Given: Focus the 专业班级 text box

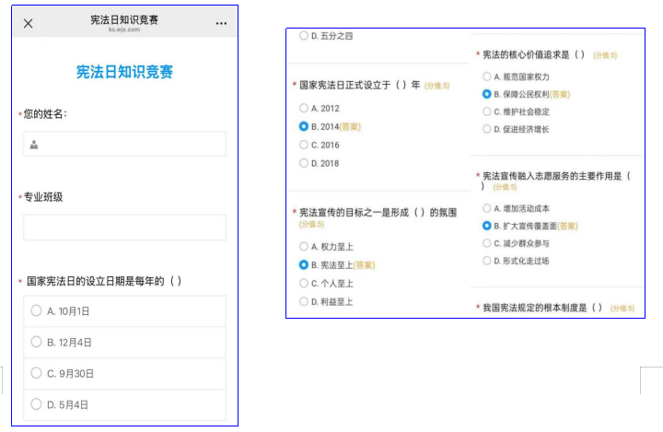Looking at the screenshot, I should [x=124, y=228].
